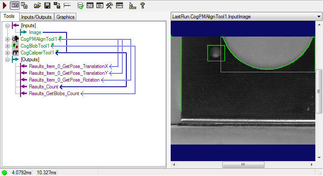This screenshot has width=323, height=176.
Task: Open the LastRun image source dropdown
Action: pyautogui.click(x=319, y=17)
